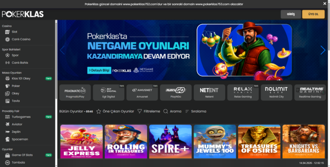This screenshot has height=167, width=330.
Task: Show previous banner slide
Action: (62, 50)
